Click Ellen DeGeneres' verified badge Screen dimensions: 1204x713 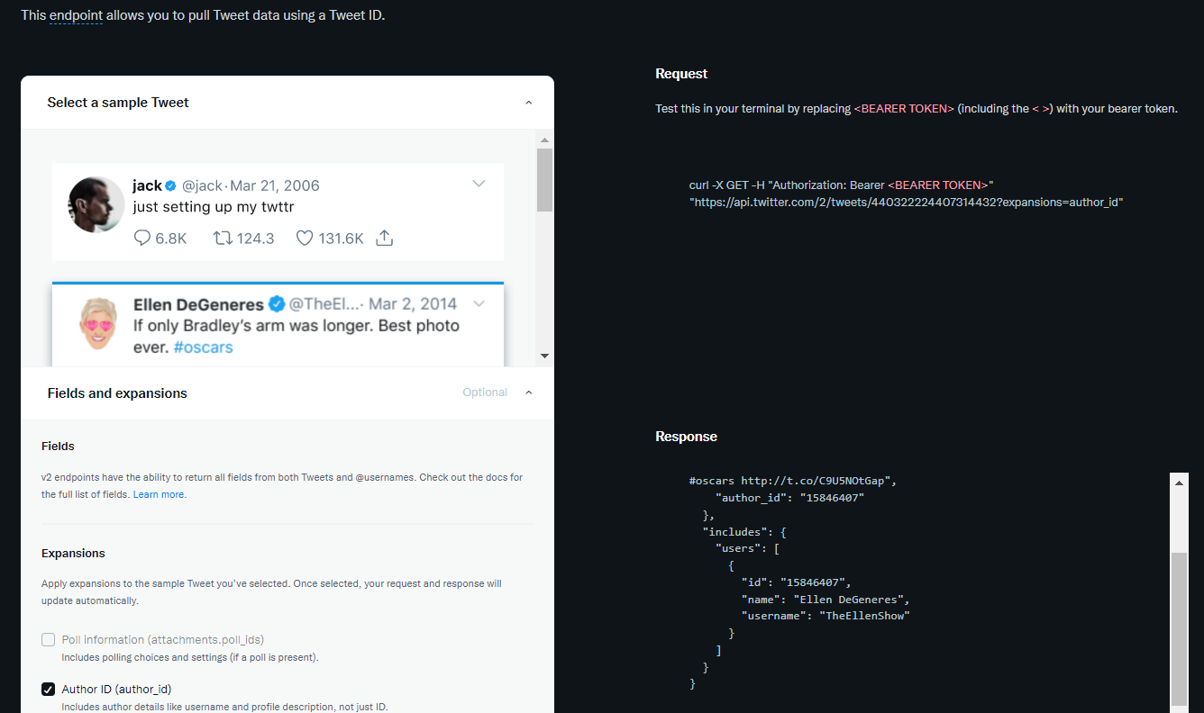tap(276, 304)
